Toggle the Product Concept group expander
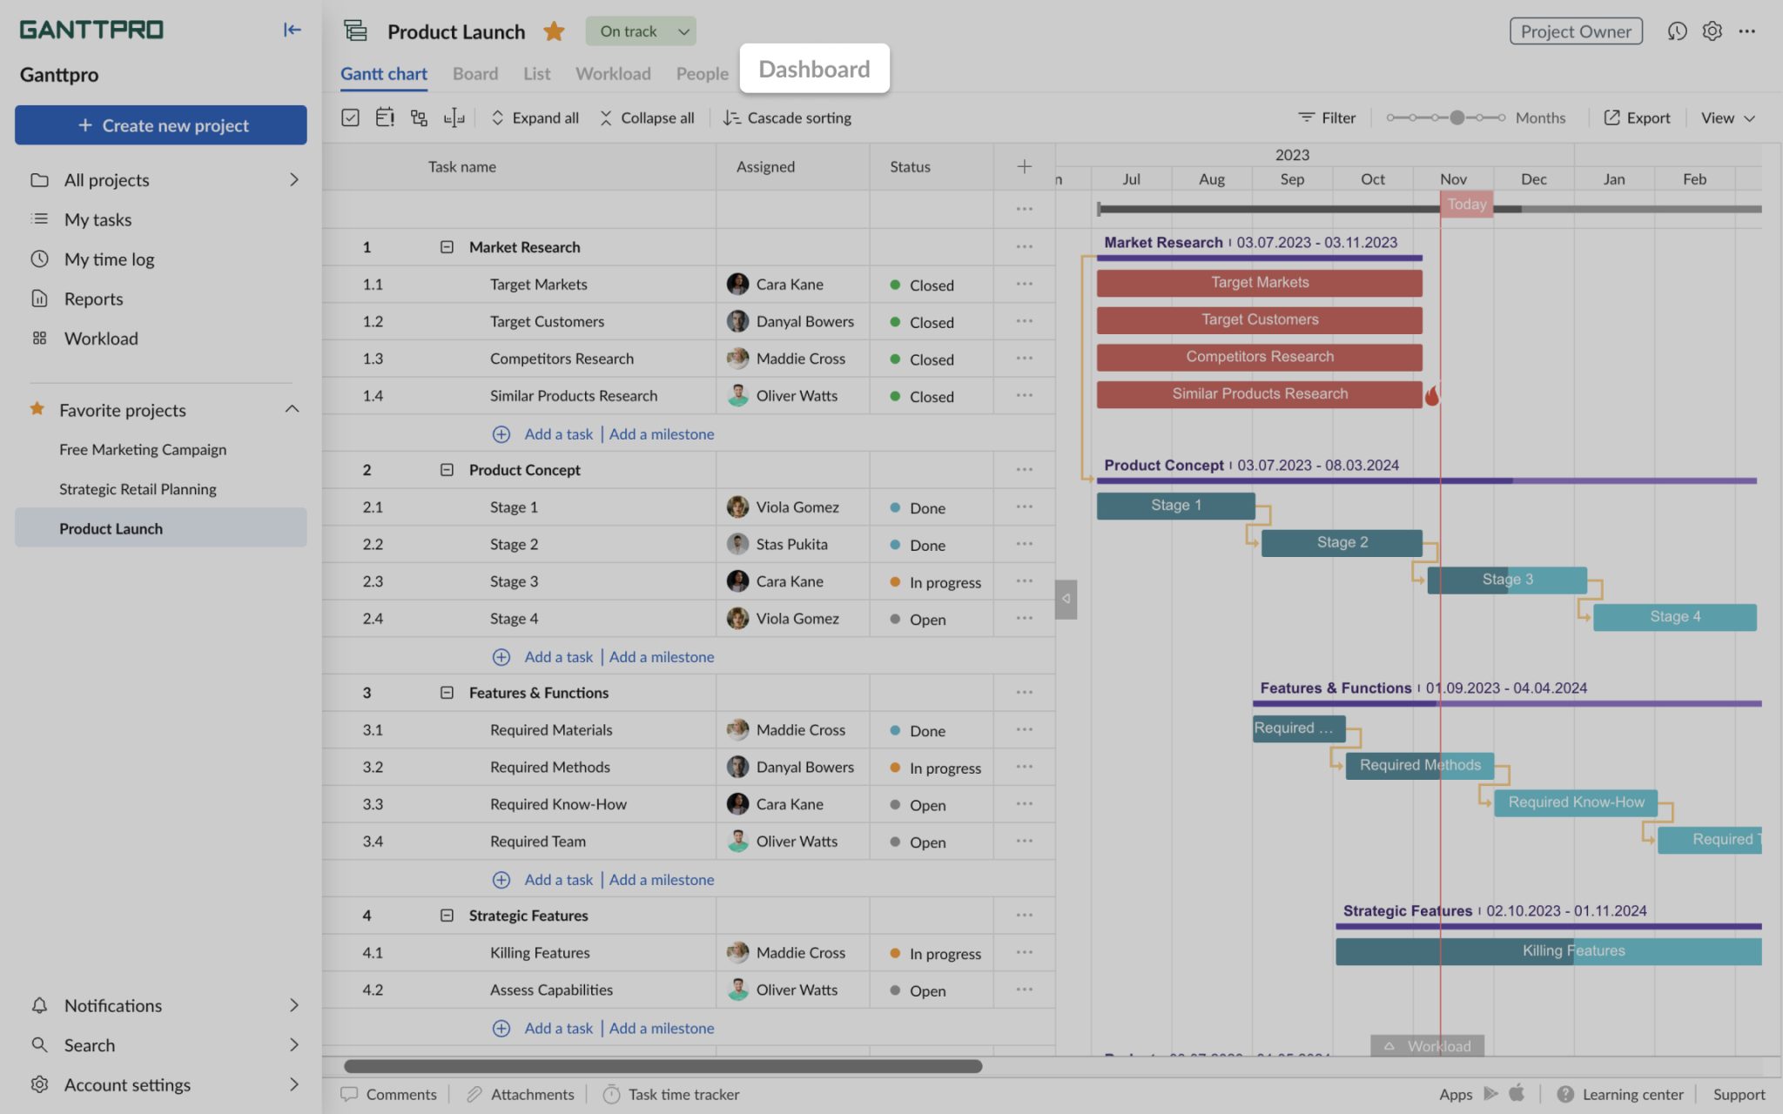The height and width of the screenshot is (1114, 1783). click(446, 468)
